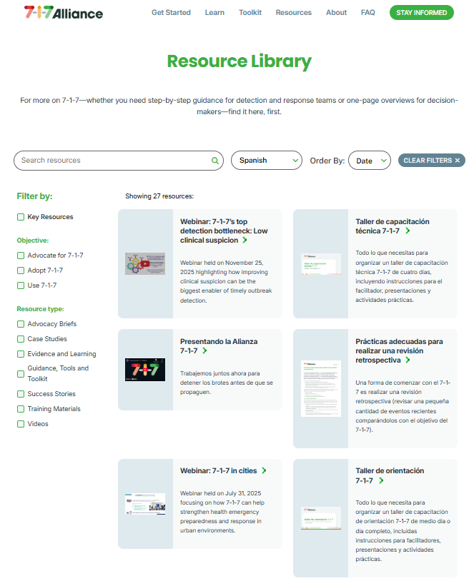The width and height of the screenshot is (474, 586).
Task: Open the Spanish language dropdown
Action: 267,161
